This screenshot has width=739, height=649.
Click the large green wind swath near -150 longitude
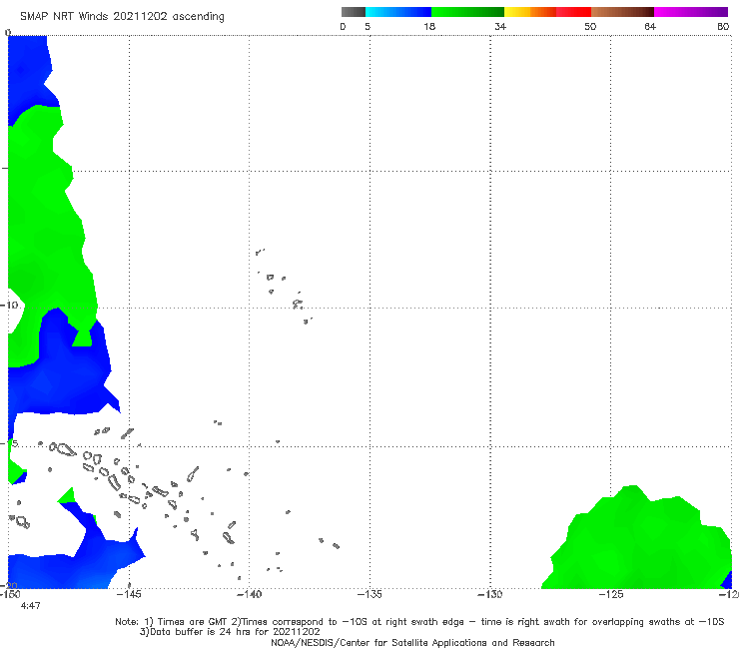45,227
